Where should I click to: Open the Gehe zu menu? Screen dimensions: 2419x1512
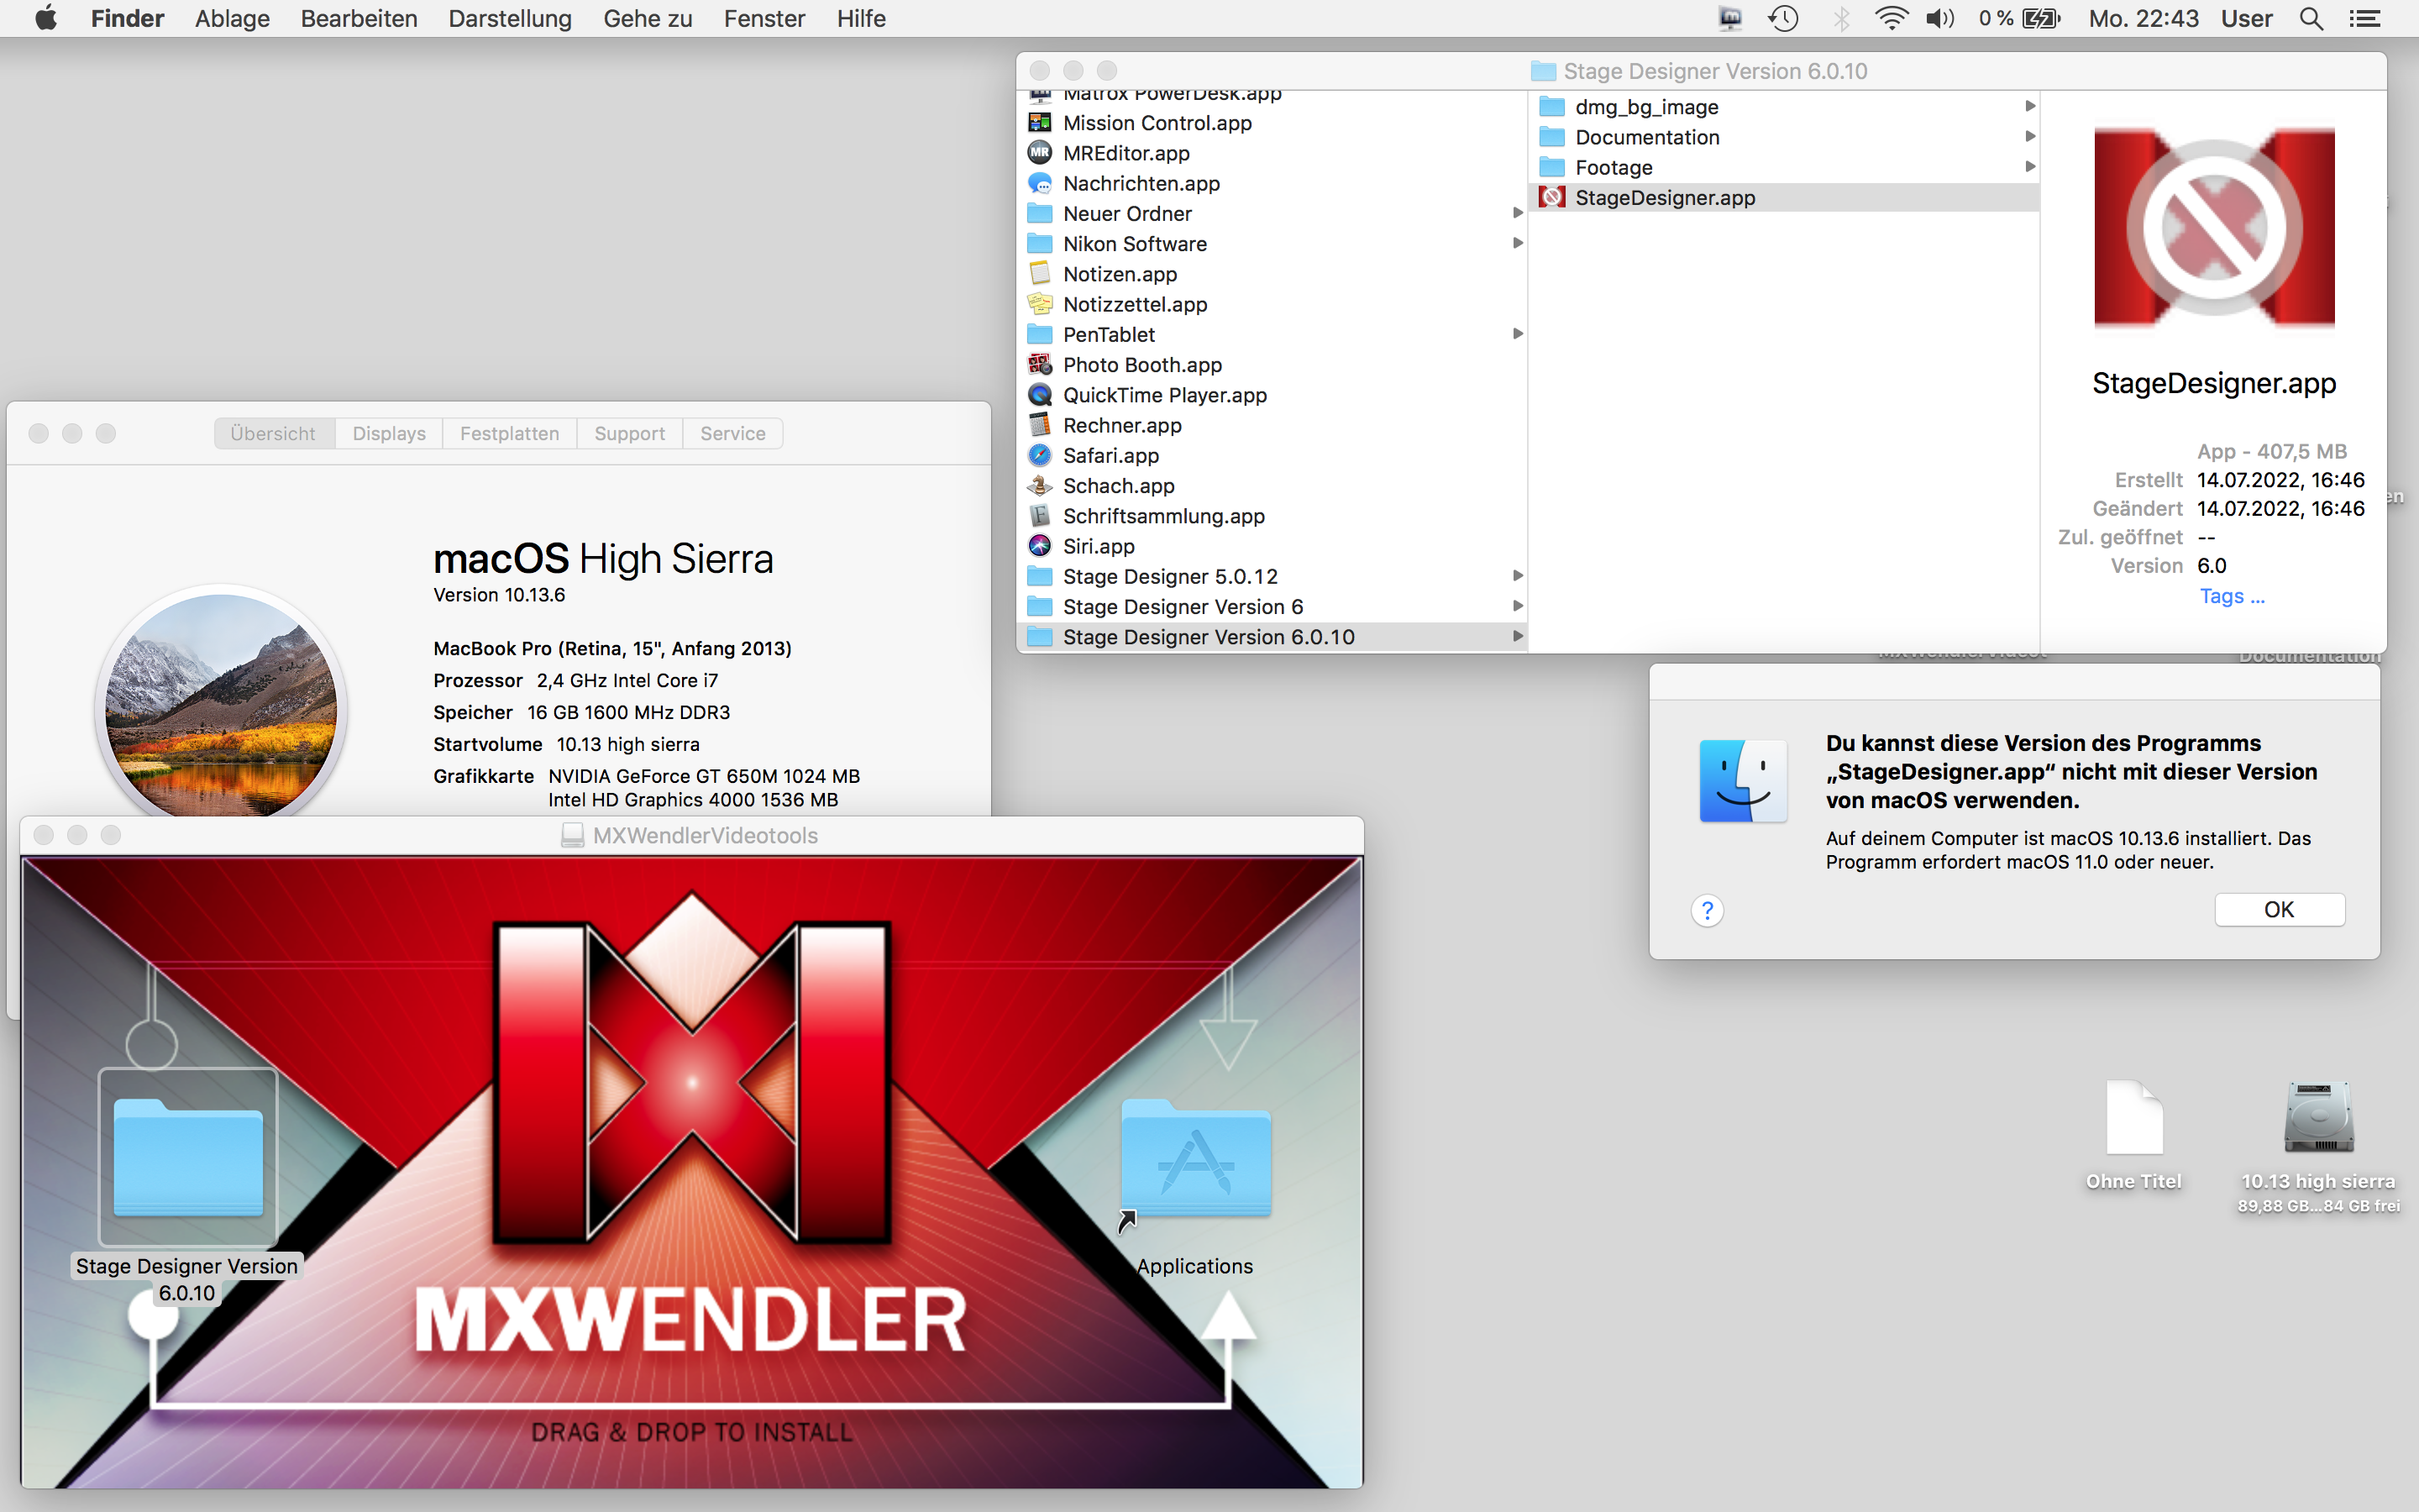click(x=648, y=18)
